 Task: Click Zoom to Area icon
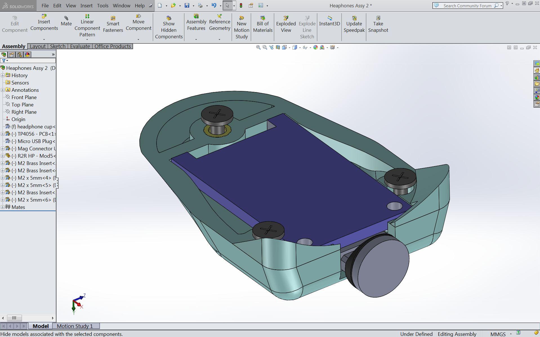(265, 47)
